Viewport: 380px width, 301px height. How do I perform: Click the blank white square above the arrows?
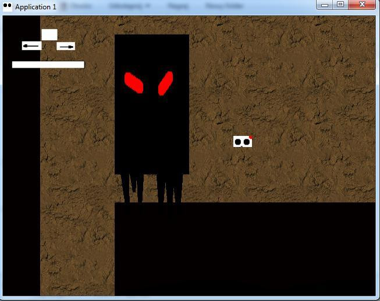(49, 35)
